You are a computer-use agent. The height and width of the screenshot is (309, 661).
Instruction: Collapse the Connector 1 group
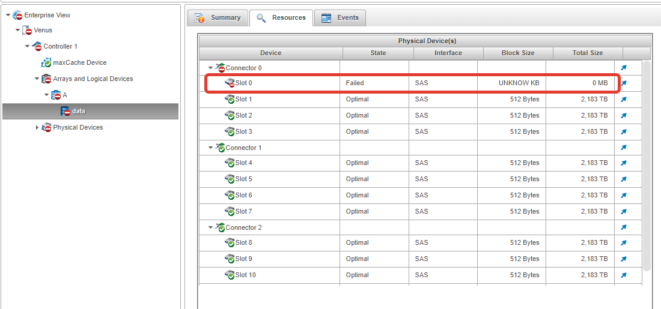coord(210,148)
